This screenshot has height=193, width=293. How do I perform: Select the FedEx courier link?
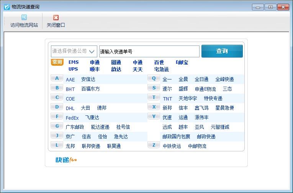click(72, 118)
